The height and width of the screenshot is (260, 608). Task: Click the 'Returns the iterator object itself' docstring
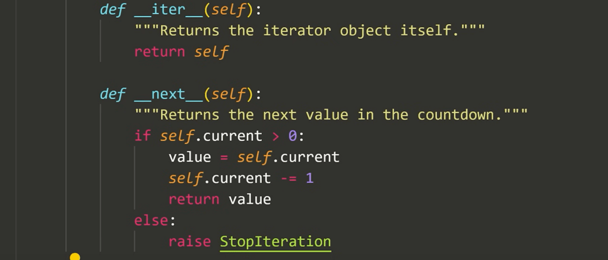[309, 30]
